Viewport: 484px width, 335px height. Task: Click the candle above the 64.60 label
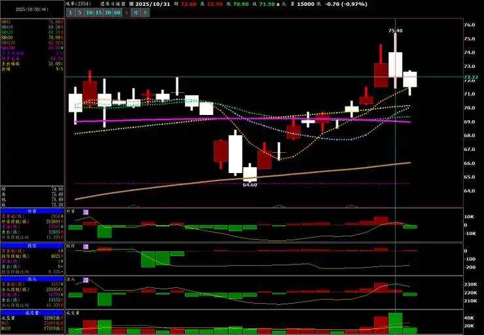click(250, 174)
